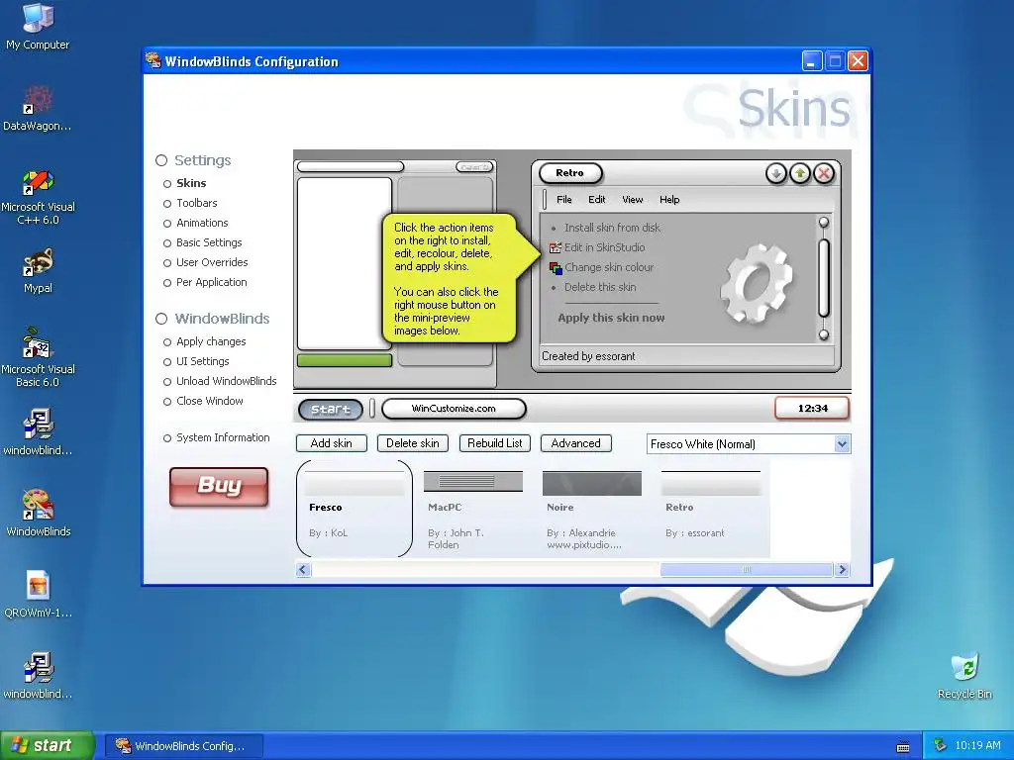Click the skin list horizontal scrollbar thumb

[x=747, y=569]
